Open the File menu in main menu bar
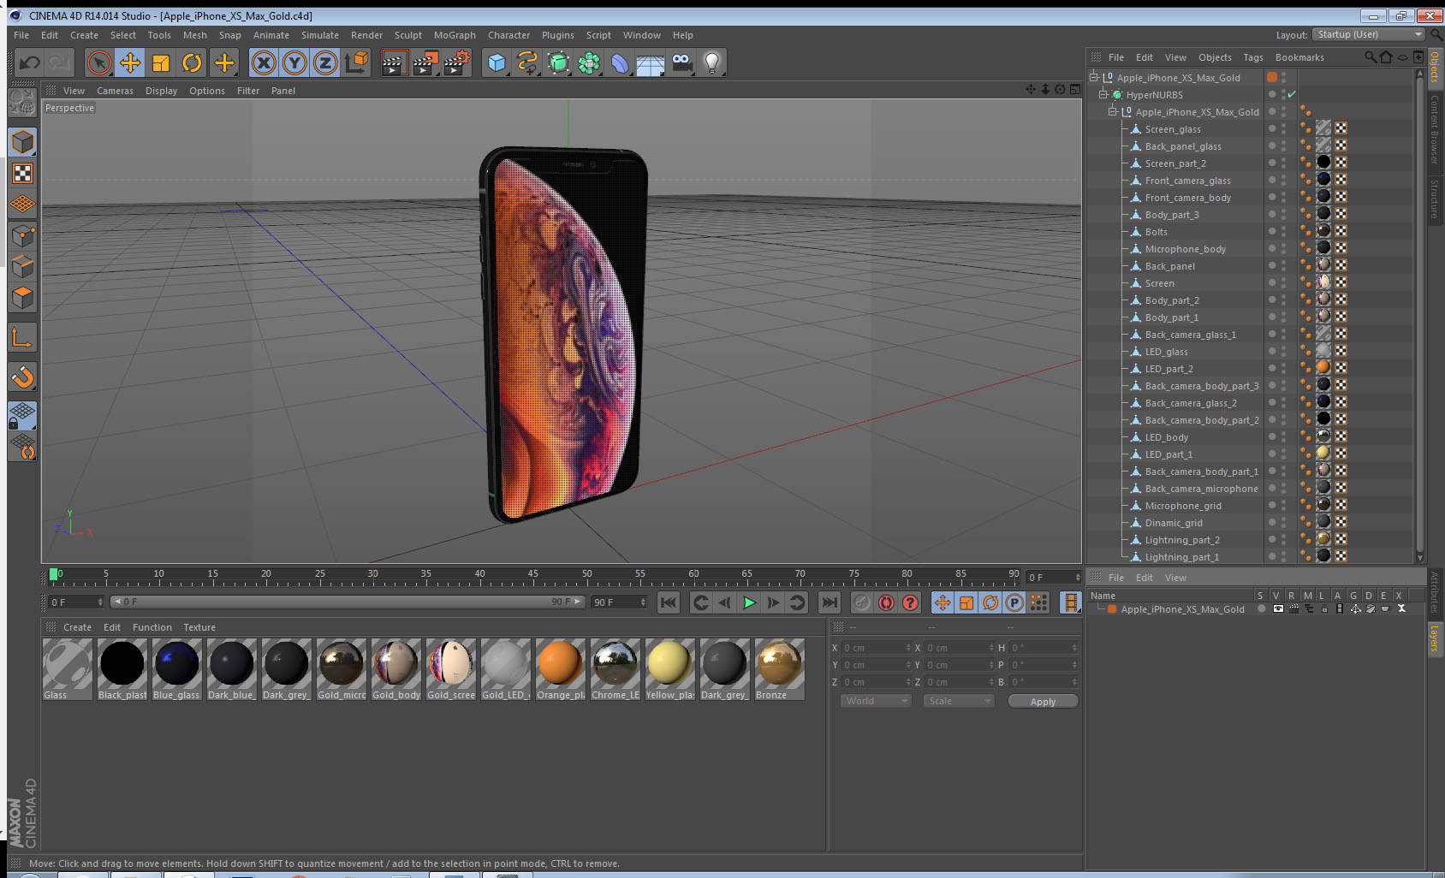Screen dimensions: 1445x878 pyautogui.click(x=21, y=35)
